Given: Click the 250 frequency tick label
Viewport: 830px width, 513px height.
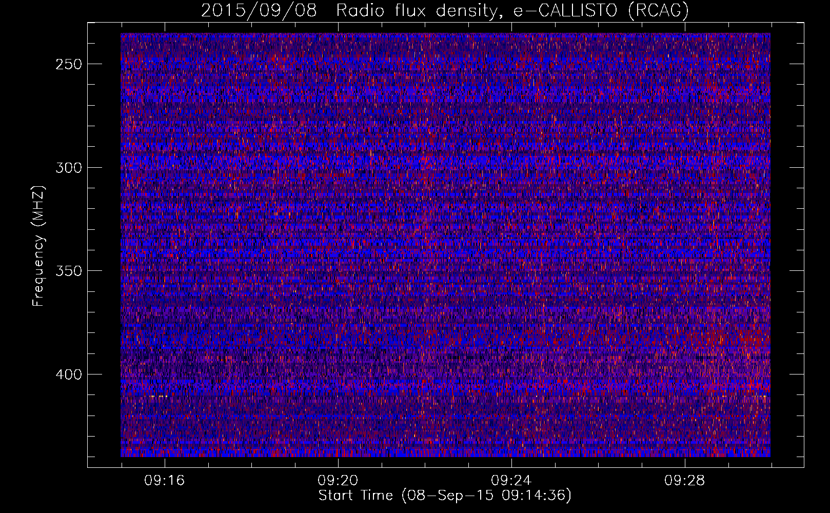Looking at the screenshot, I should (68, 65).
